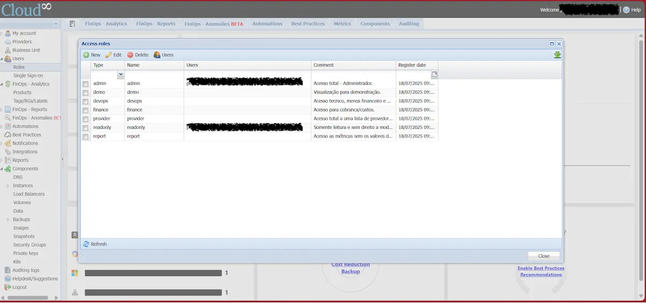Open the Best Practices tab
This screenshot has width=646, height=303.
tap(308, 24)
